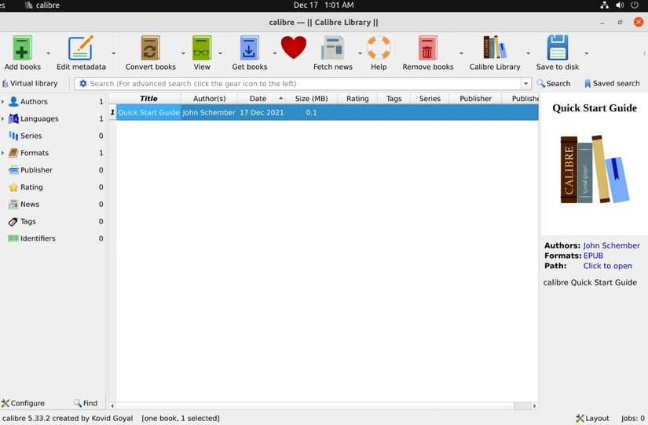Click the scrollbar left arrow

(x=112, y=406)
